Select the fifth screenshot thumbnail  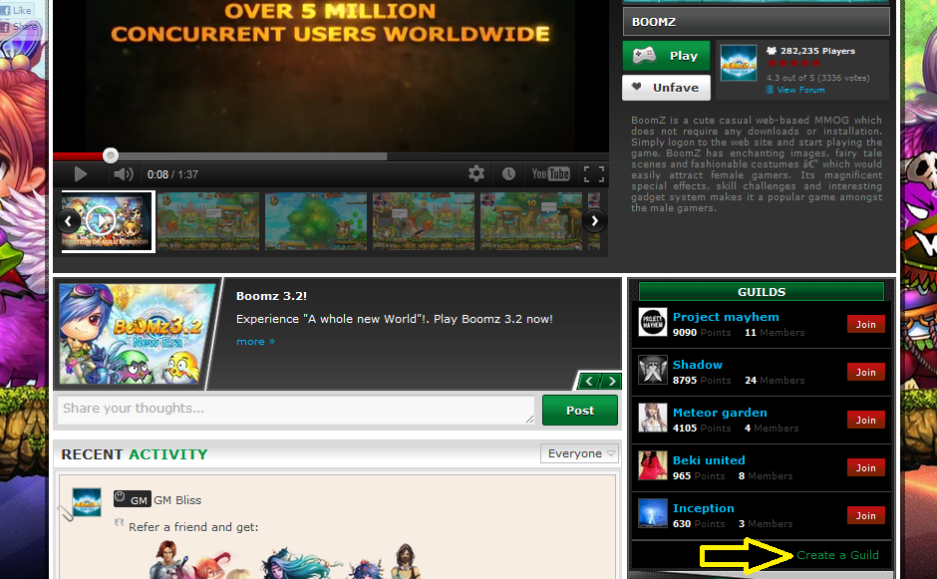coord(530,221)
